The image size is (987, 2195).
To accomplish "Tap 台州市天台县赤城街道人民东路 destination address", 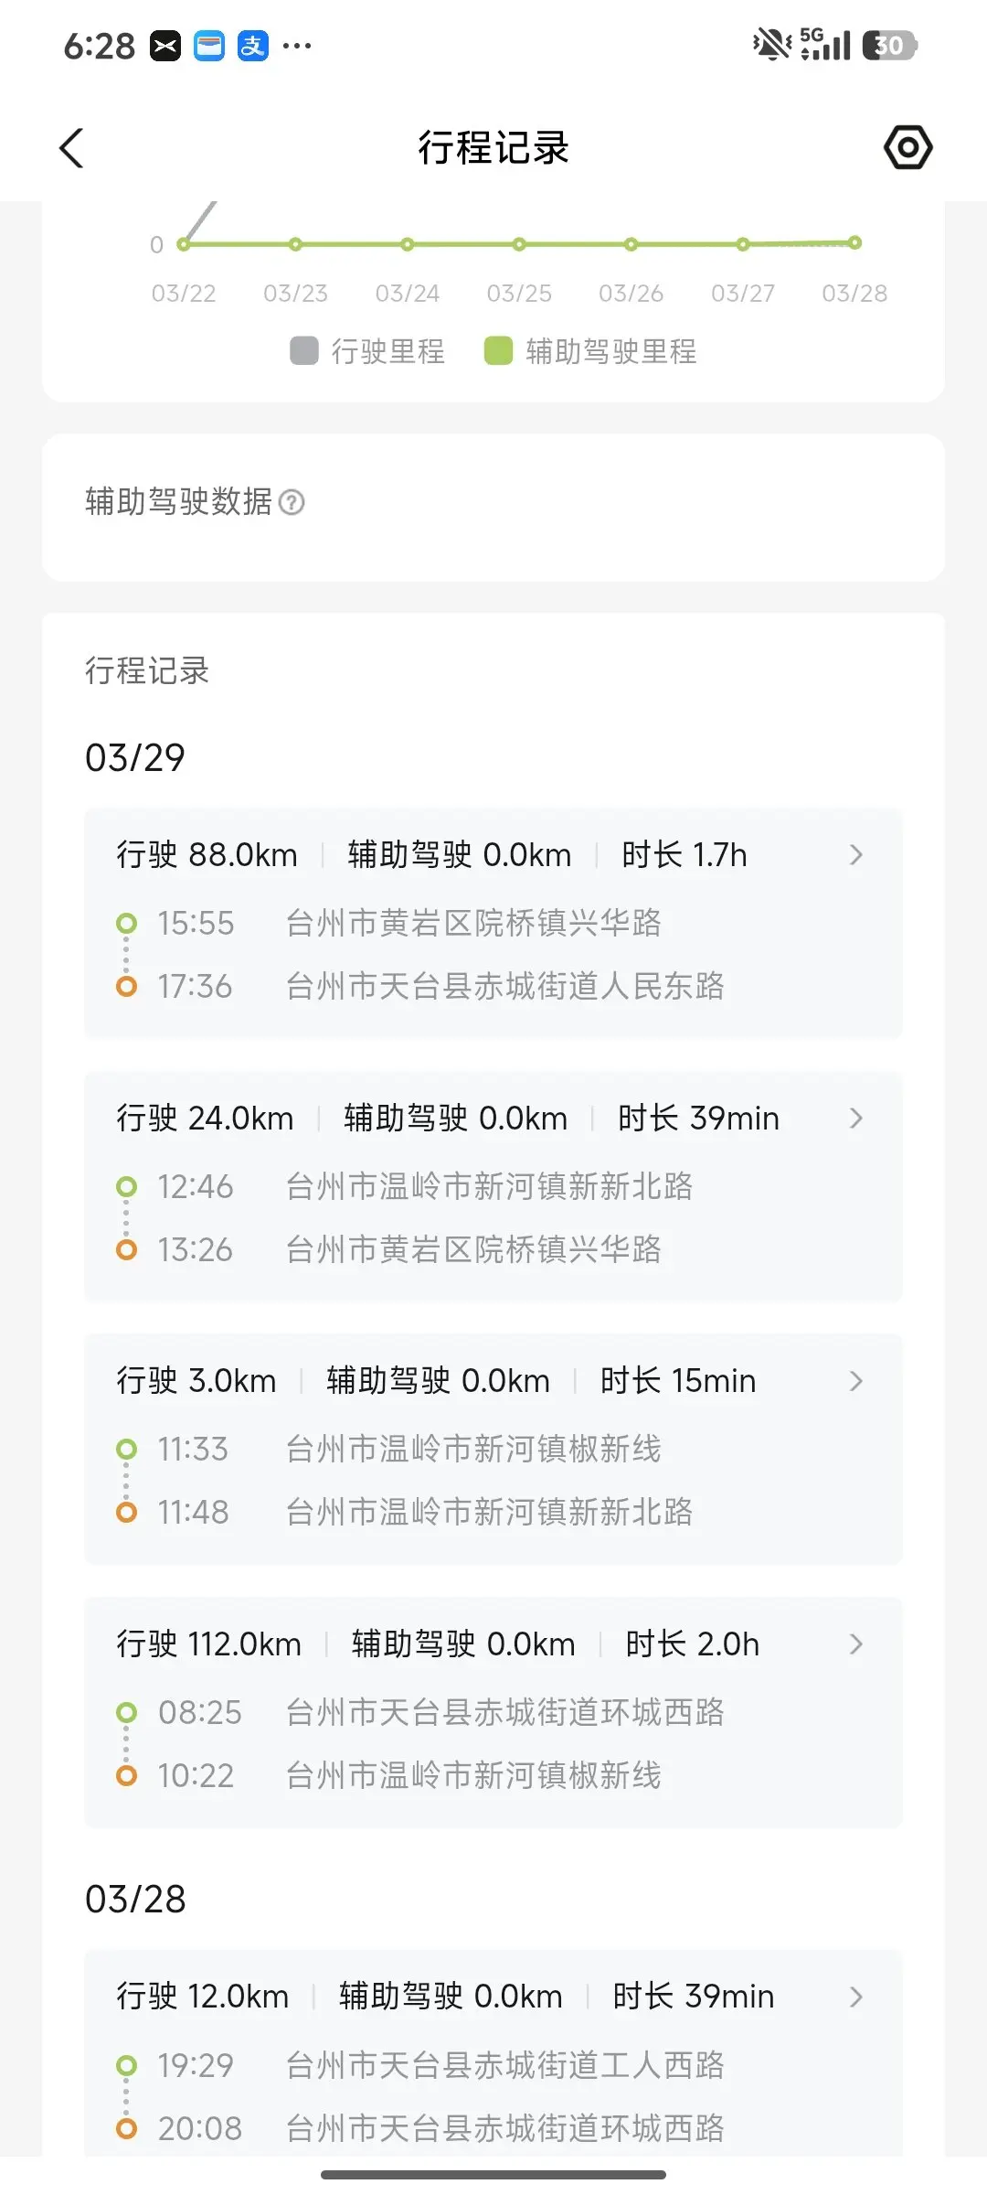I will click(504, 987).
